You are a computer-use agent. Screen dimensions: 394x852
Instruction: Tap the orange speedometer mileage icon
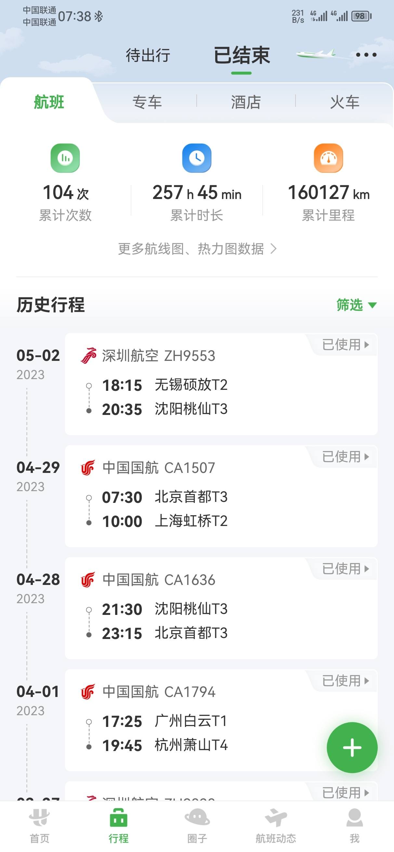(328, 158)
